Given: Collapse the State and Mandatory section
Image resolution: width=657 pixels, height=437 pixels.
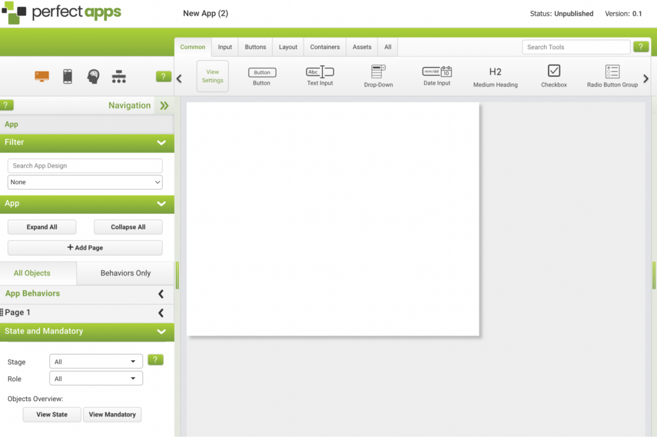Looking at the screenshot, I should pos(161,331).
